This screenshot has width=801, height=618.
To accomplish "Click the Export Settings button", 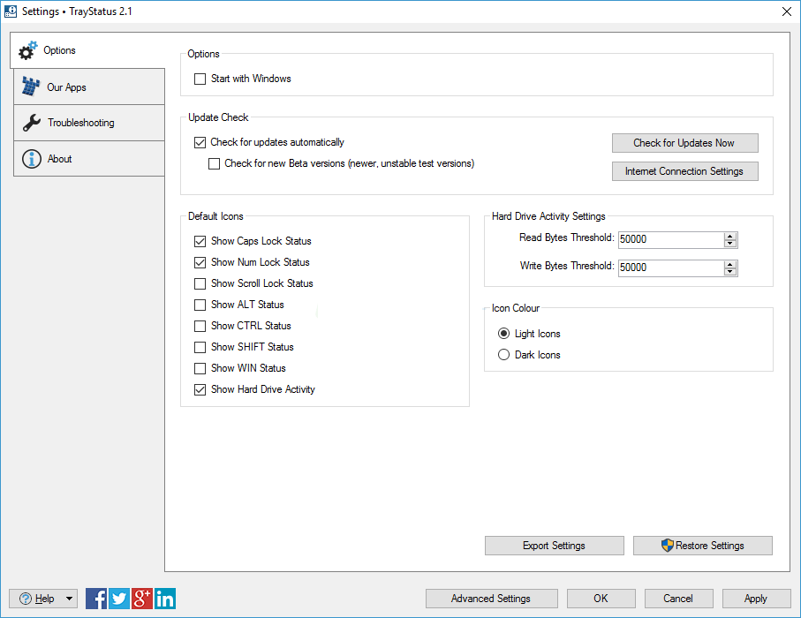I will click(x=554, y=546).
